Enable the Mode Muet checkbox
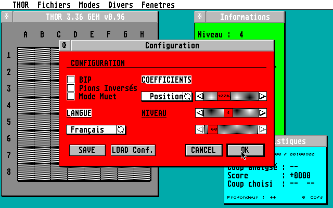 [71, 96]
